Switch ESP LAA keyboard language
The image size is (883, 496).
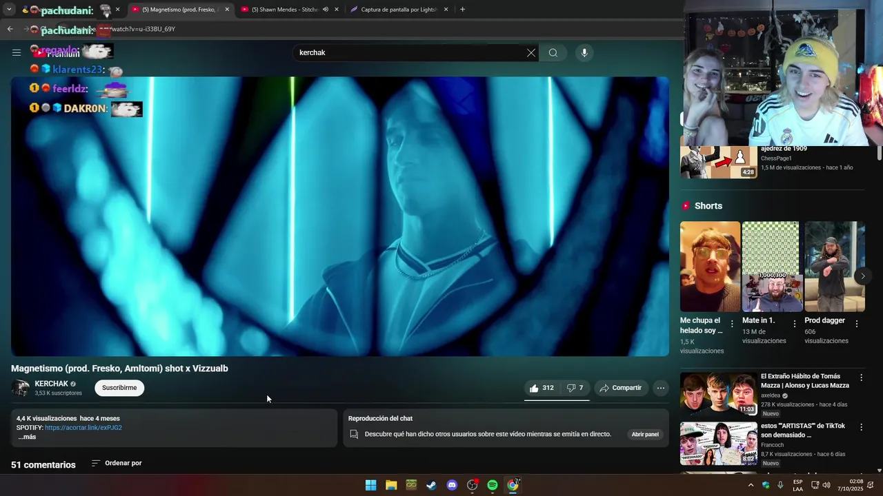tap(797, 485)
